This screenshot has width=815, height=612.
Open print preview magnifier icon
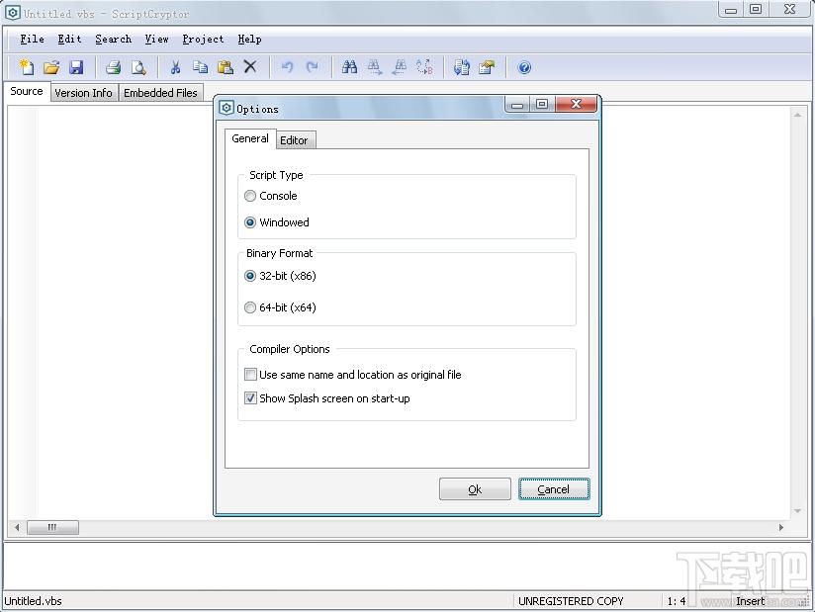click(x=138, y=67)
